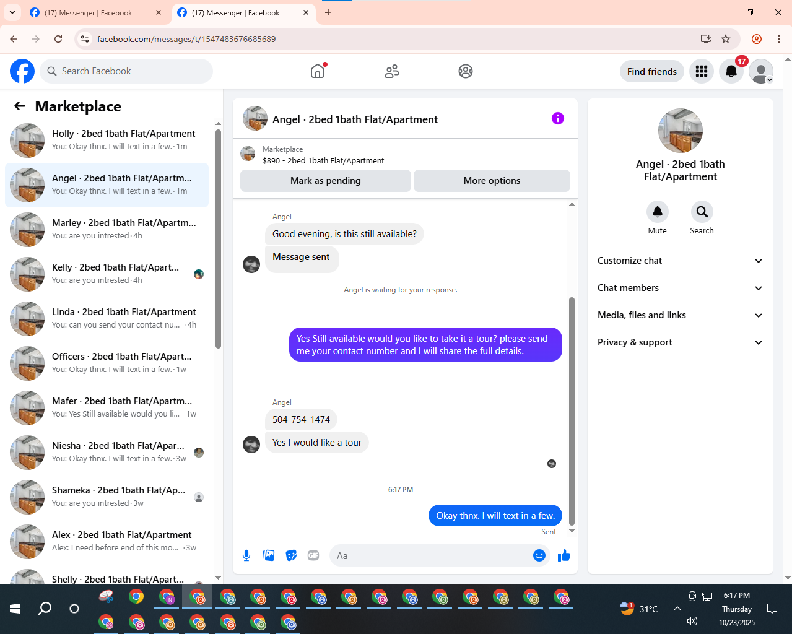This screenshot has width=792, height=634.
Task: Bookmark this page with star icon
Action: [x=726, y=39]
